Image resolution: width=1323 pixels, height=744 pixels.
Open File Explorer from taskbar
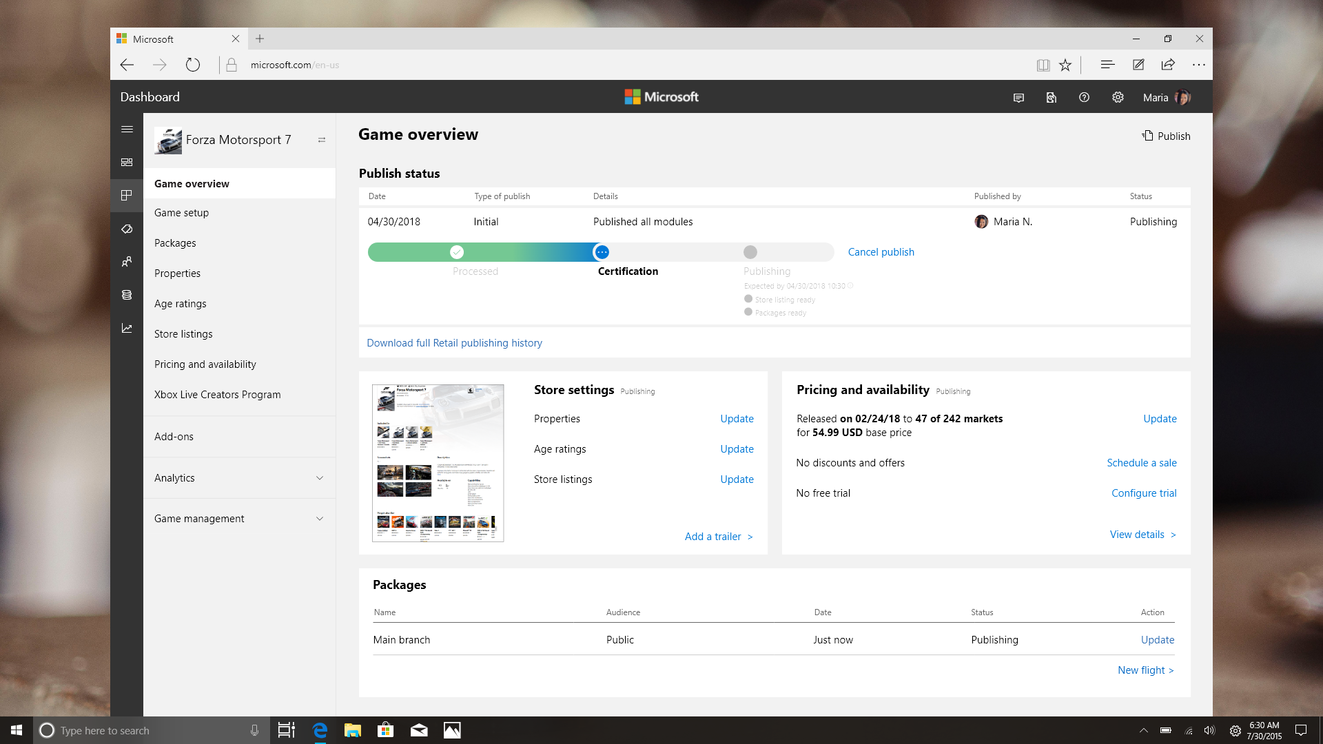(353, 730)
